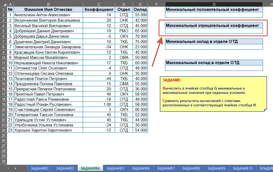The height and width of the screenshot is (172, 273).
Task: Select the Оклад header cell
Action: 140,9
